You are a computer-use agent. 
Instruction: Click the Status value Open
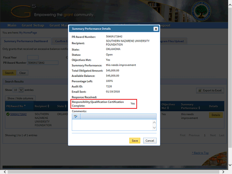coord(109,54)
